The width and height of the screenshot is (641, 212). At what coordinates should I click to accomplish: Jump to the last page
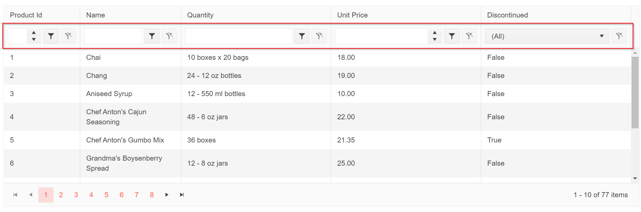182,195
